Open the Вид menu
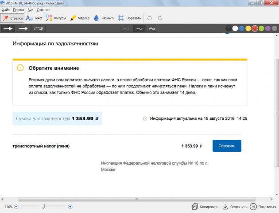 [x=31, y=10]
